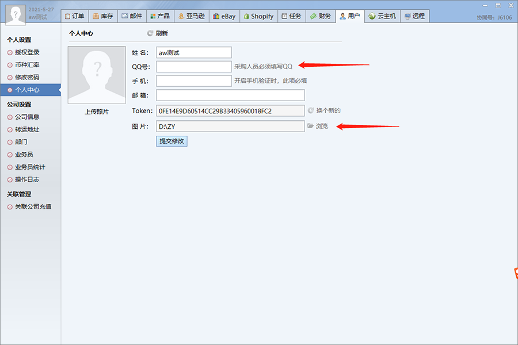Maximize the application window

tap(498, 5)
